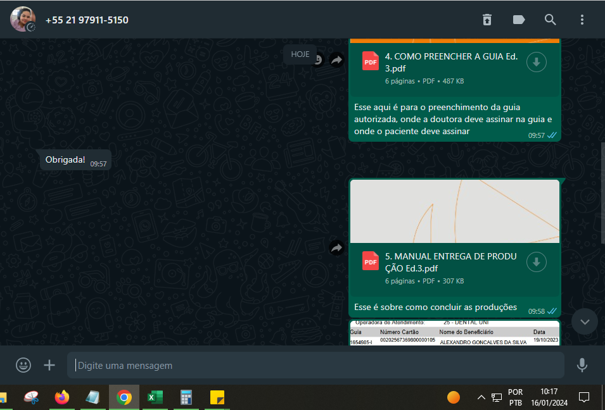Forward the MANUAL ENTREGA DE PRODUÇÃO message
Screen dimensions: 605x410
coord(337,248)
